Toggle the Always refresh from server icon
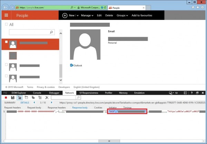The height and width of the screenshot is (144, 207). click(20, 98)
